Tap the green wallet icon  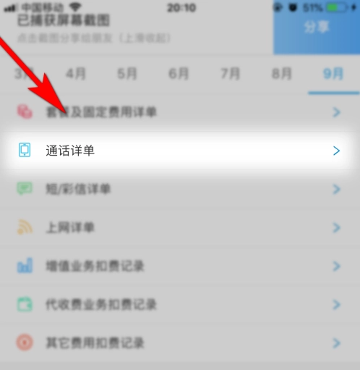[x=25, y=304]
